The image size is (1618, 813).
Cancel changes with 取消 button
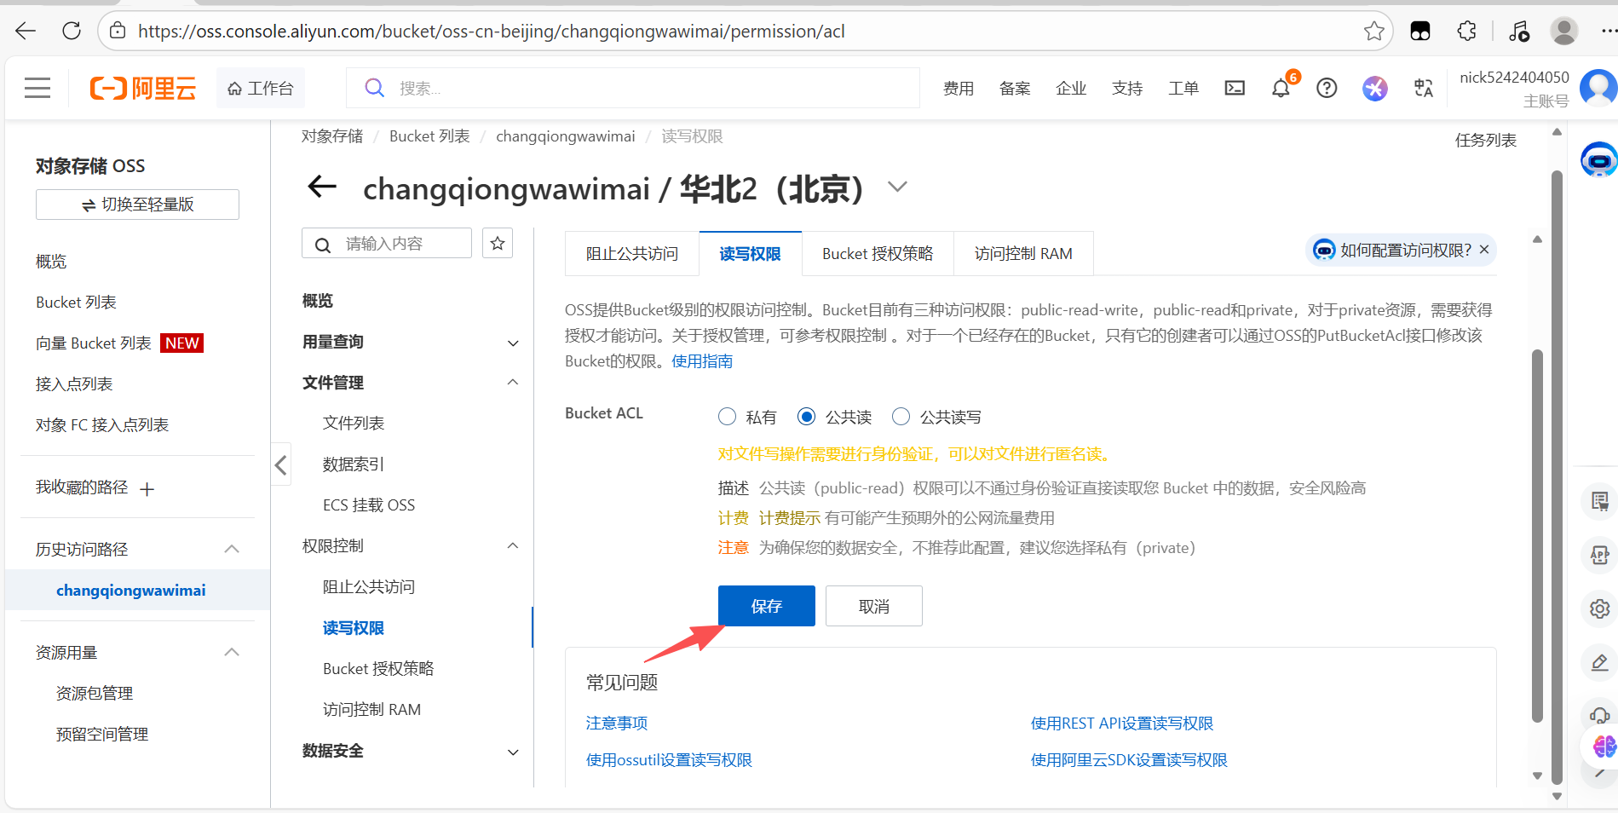point(874,606)
